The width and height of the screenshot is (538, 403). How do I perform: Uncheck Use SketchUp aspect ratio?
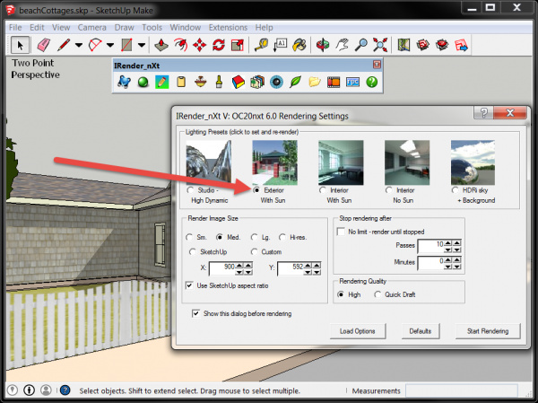190,285
